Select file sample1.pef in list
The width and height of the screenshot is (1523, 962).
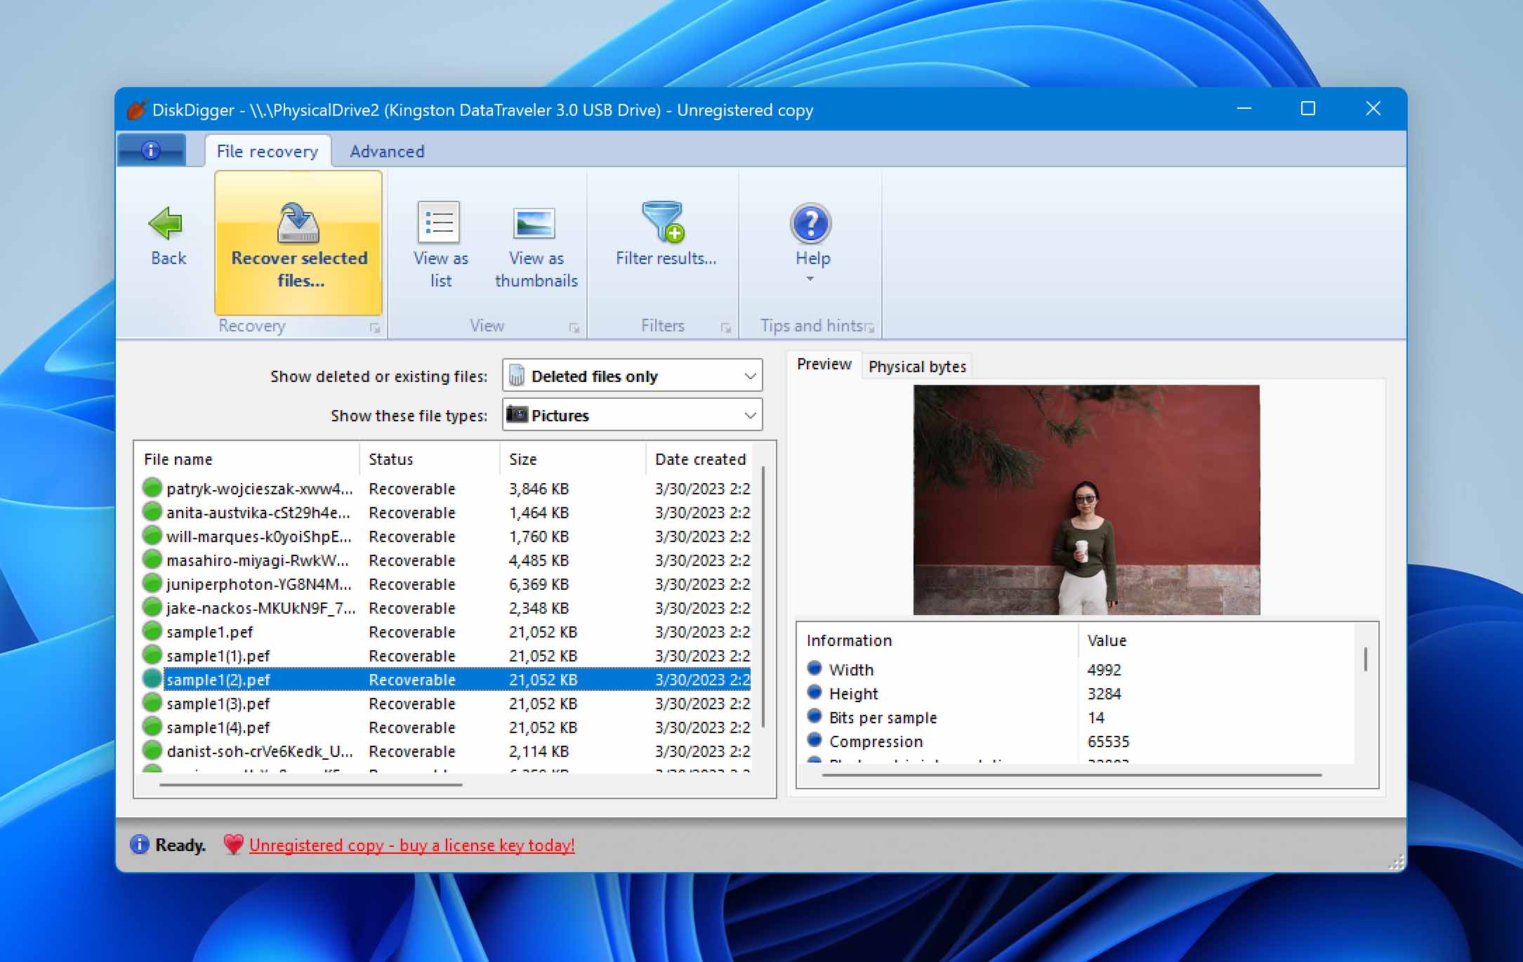pyautogui.click(x=209, y=632)
